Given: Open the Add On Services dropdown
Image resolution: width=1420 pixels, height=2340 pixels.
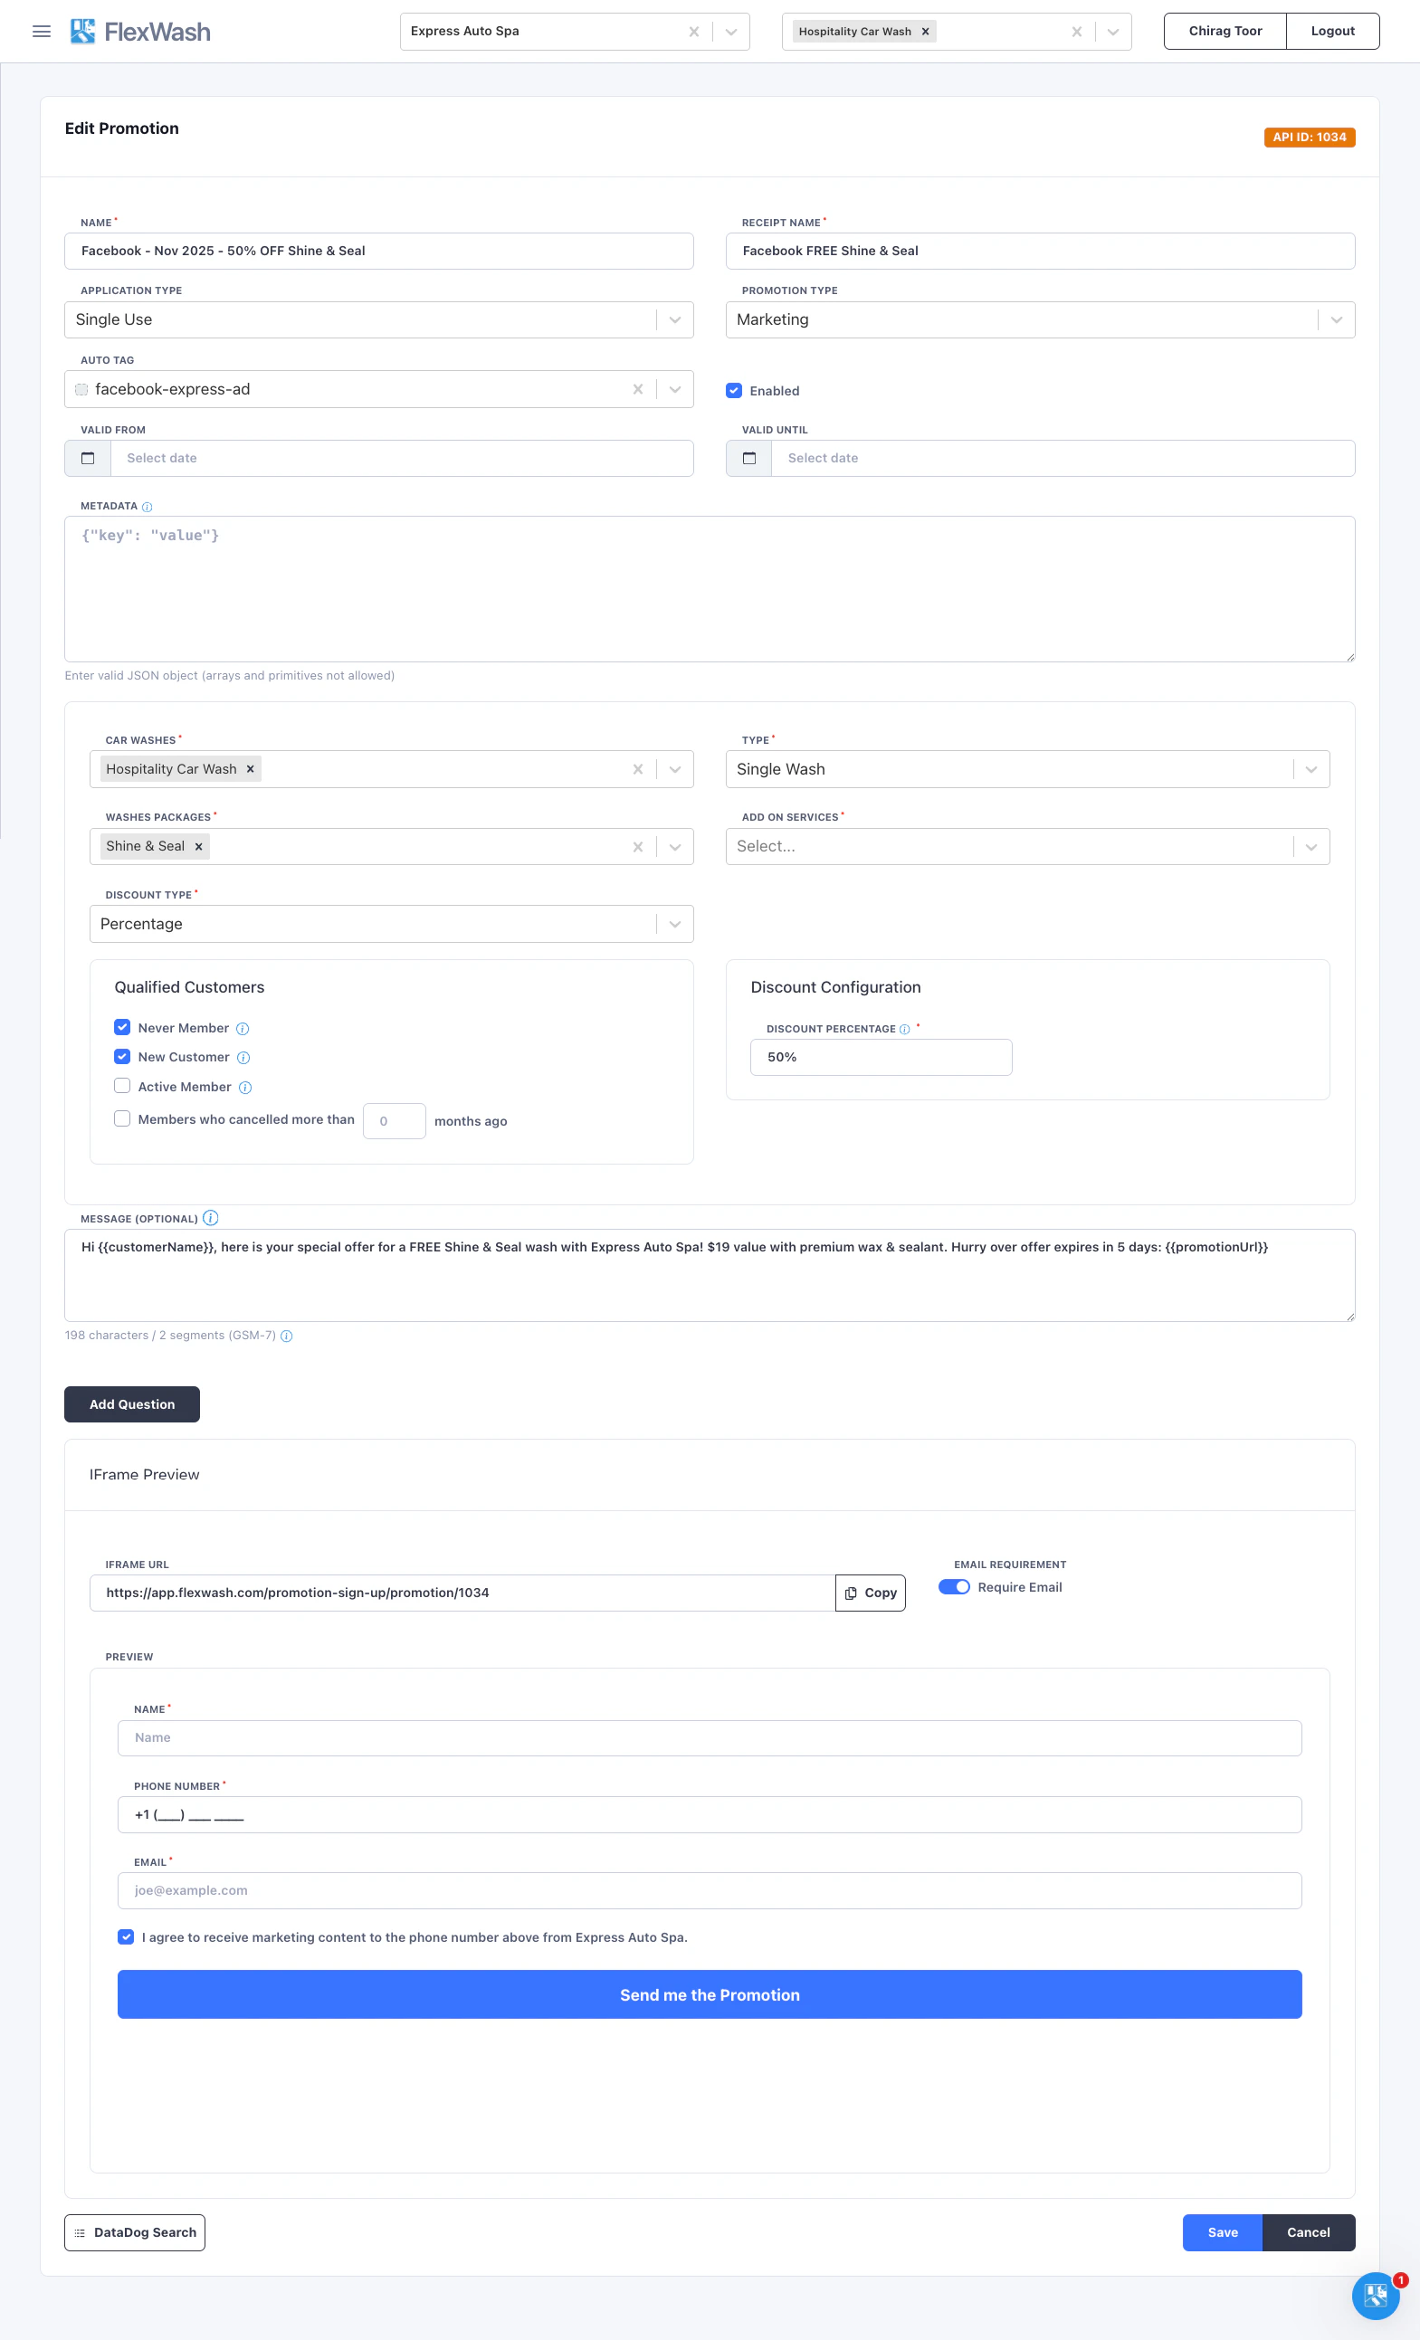Looking at the screenshot, I should (1028, 846).
